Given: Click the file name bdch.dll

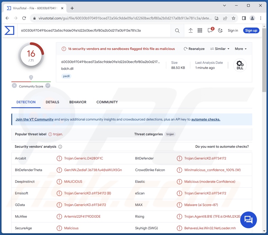Looking at the screenshot, I should pos(68,69).
